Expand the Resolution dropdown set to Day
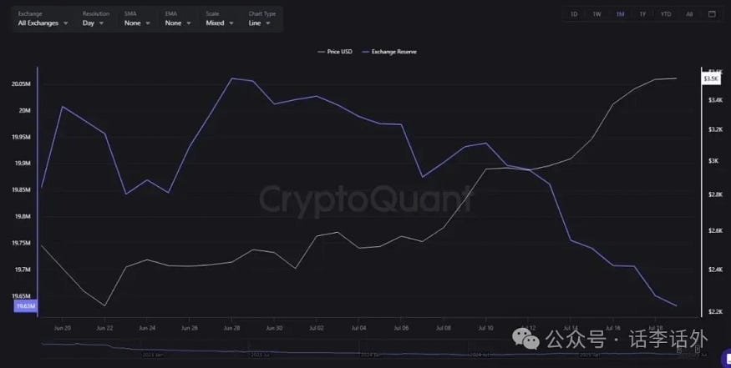This screenshot has width=731, height=368. pyautogui.click(x=95, y=19)
